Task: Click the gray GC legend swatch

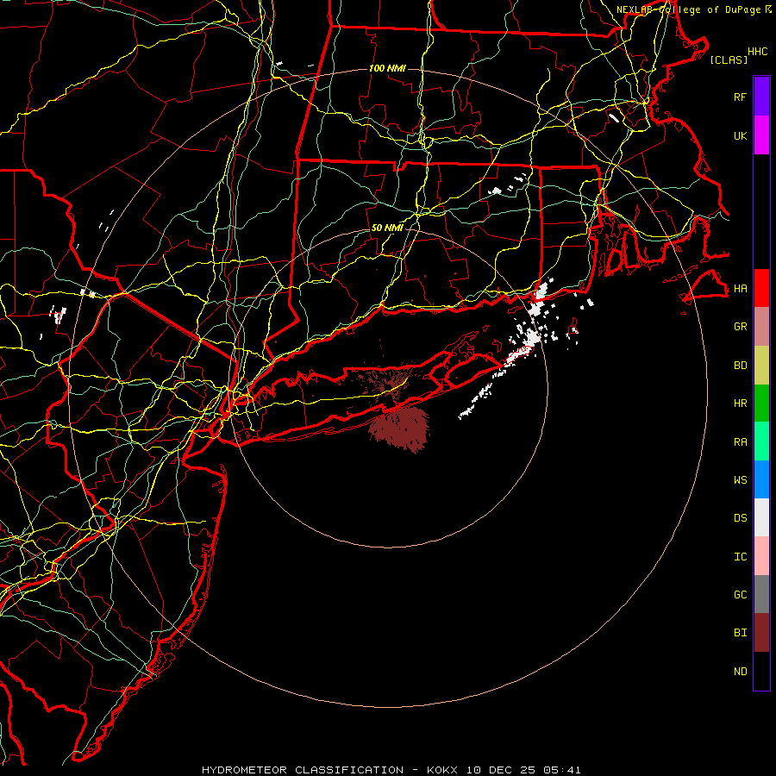Action: [761, 594]
